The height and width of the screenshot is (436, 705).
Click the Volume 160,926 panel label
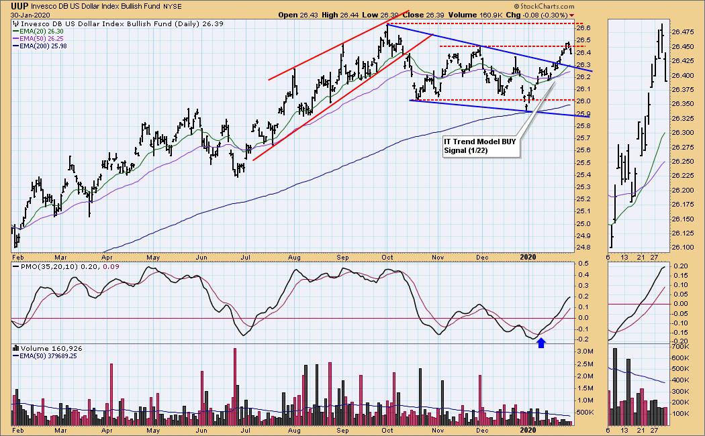tap(51, 348)
